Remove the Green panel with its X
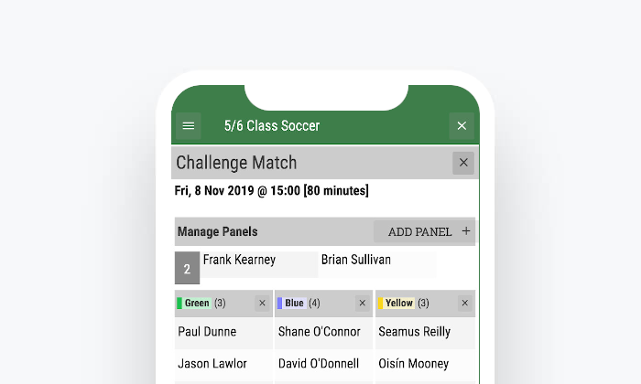 click(x=262, y=304)
